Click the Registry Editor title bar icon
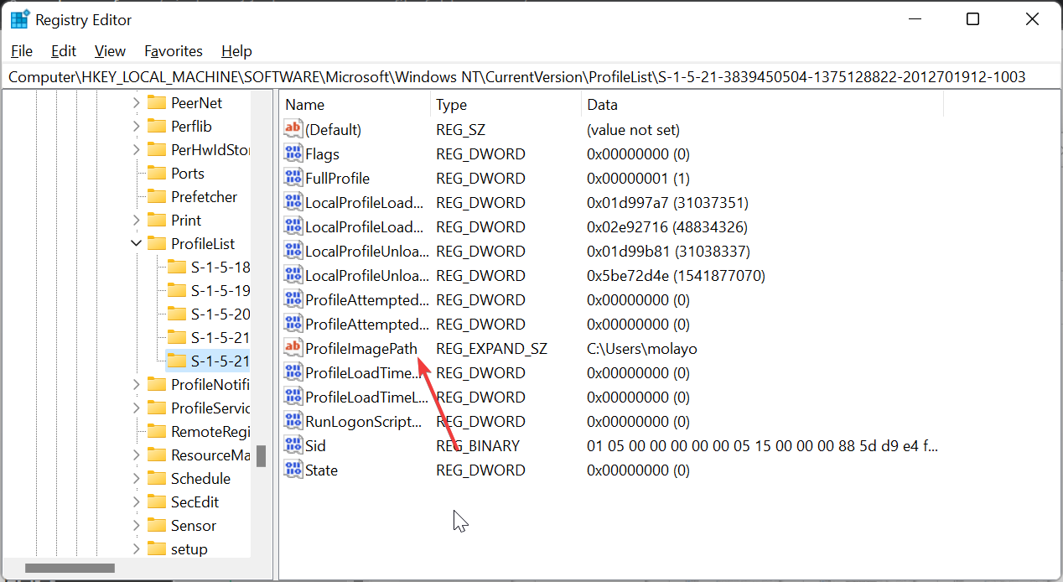The image size is (1063, 582). [x=20, y=19]
